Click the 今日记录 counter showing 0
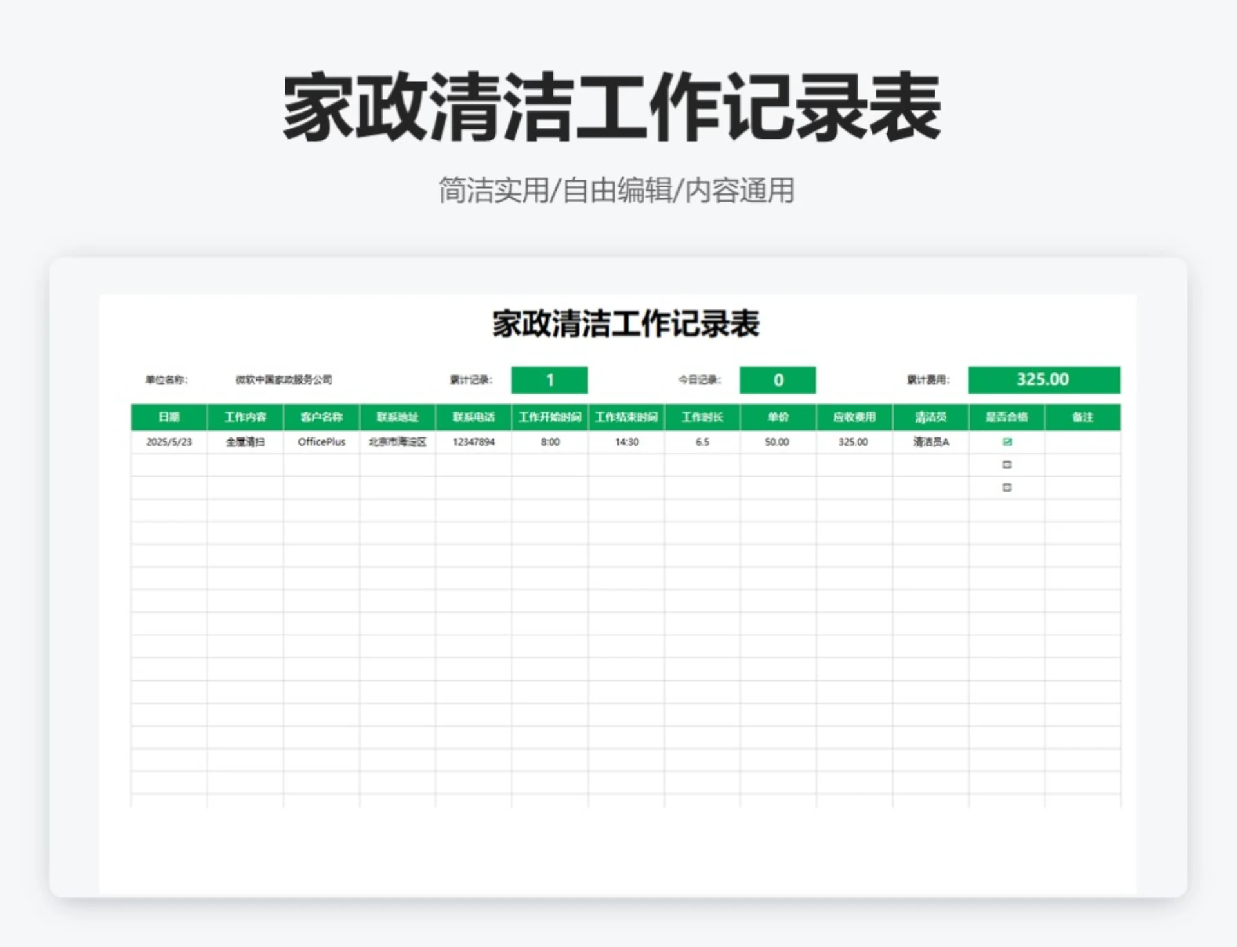This screenshot has height=947, width=1237. pos(778,380)
